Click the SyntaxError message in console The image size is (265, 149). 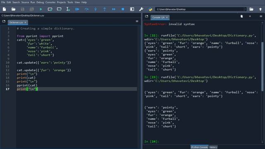tap(169, 24)
